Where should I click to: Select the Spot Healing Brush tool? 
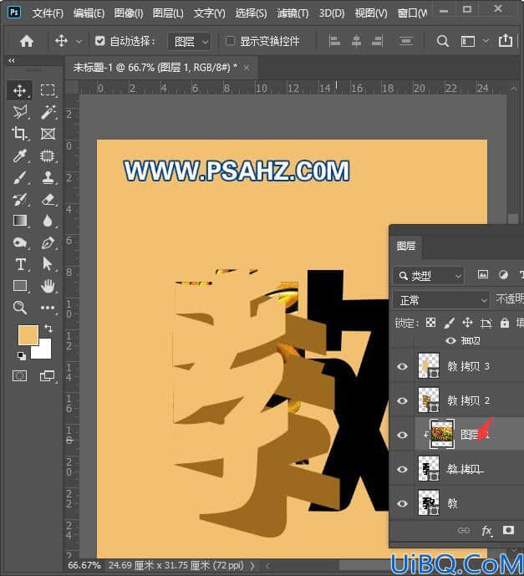pyautogui.click(x=48, y=155)
